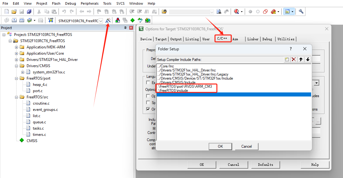Expand the Drivers/STM32F1xx_HAL_Driver folder
This screenshot has width=343, height=178.
pyautogui.click(x=16, y=60)
